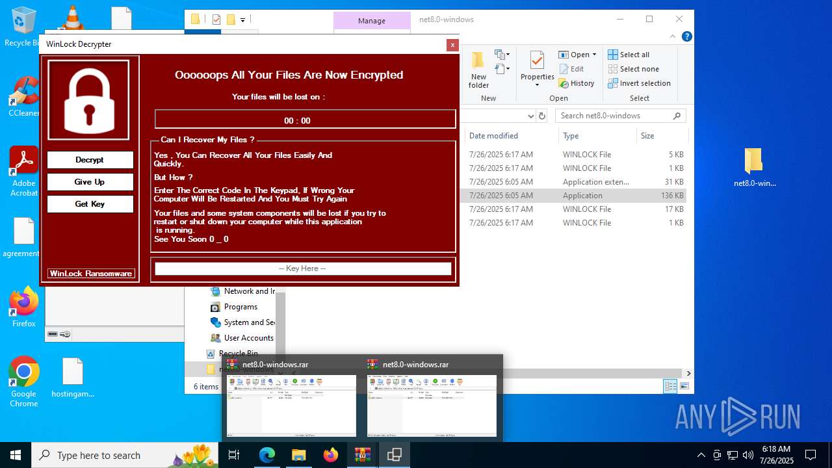Open the notification center icon
Viewport: 832px width, 468px height.
tap(811, 455)
